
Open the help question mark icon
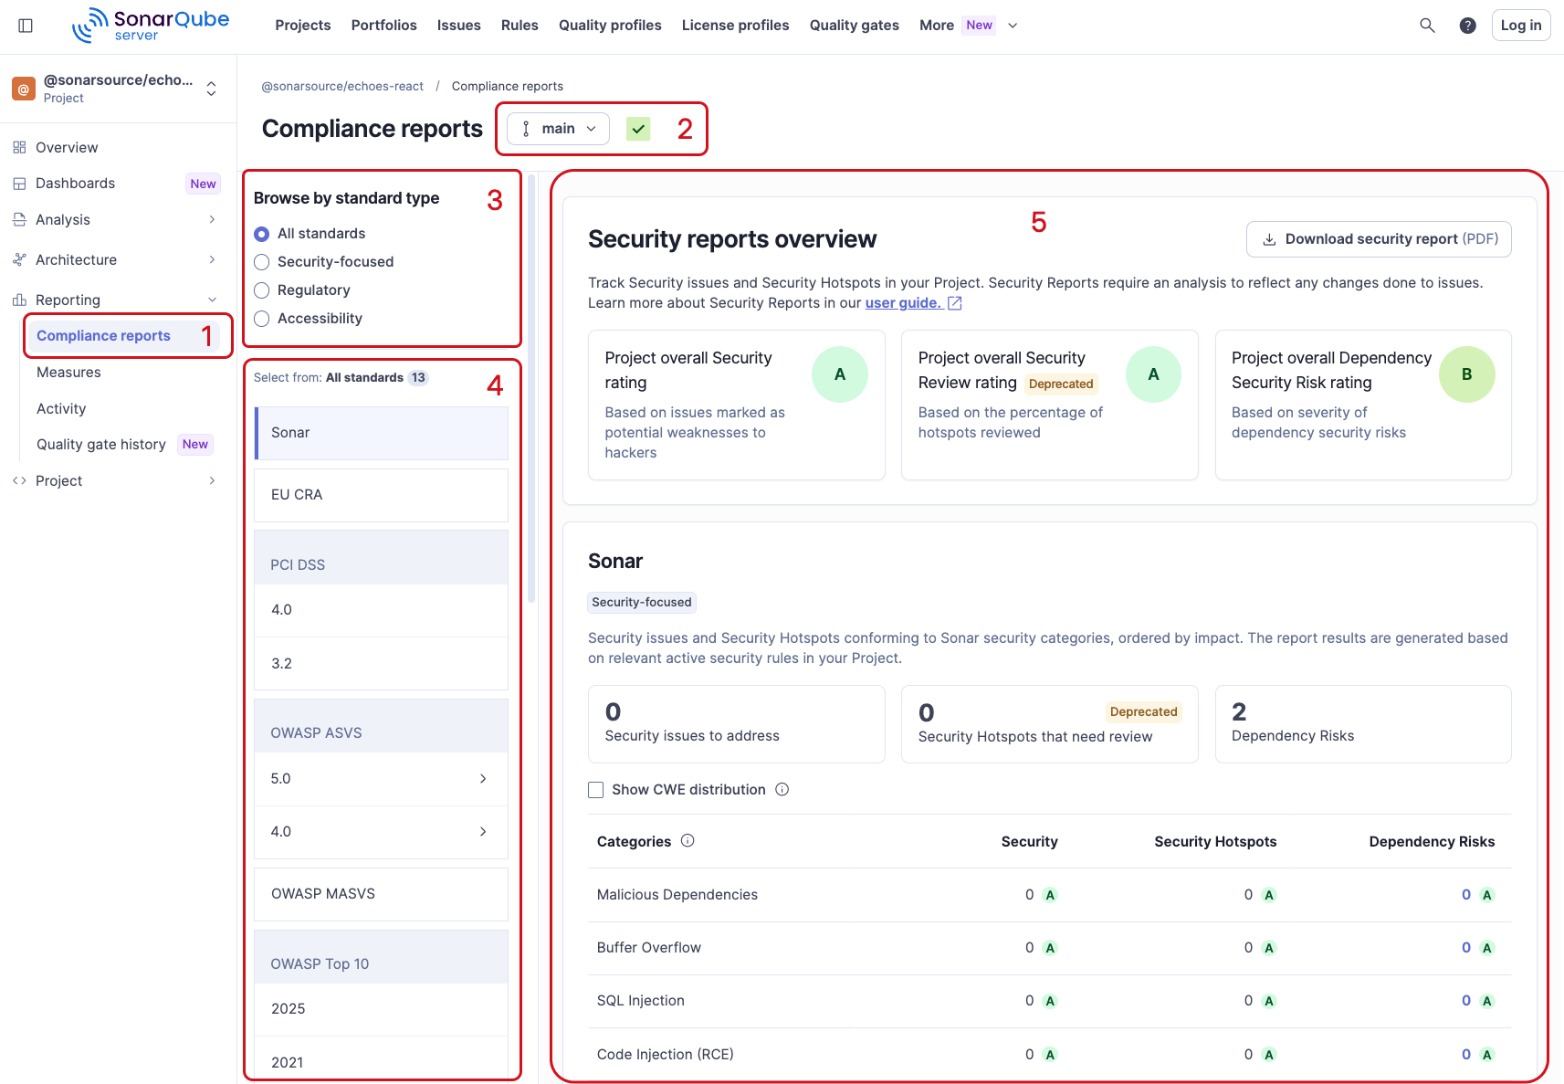pos(1467,26)
